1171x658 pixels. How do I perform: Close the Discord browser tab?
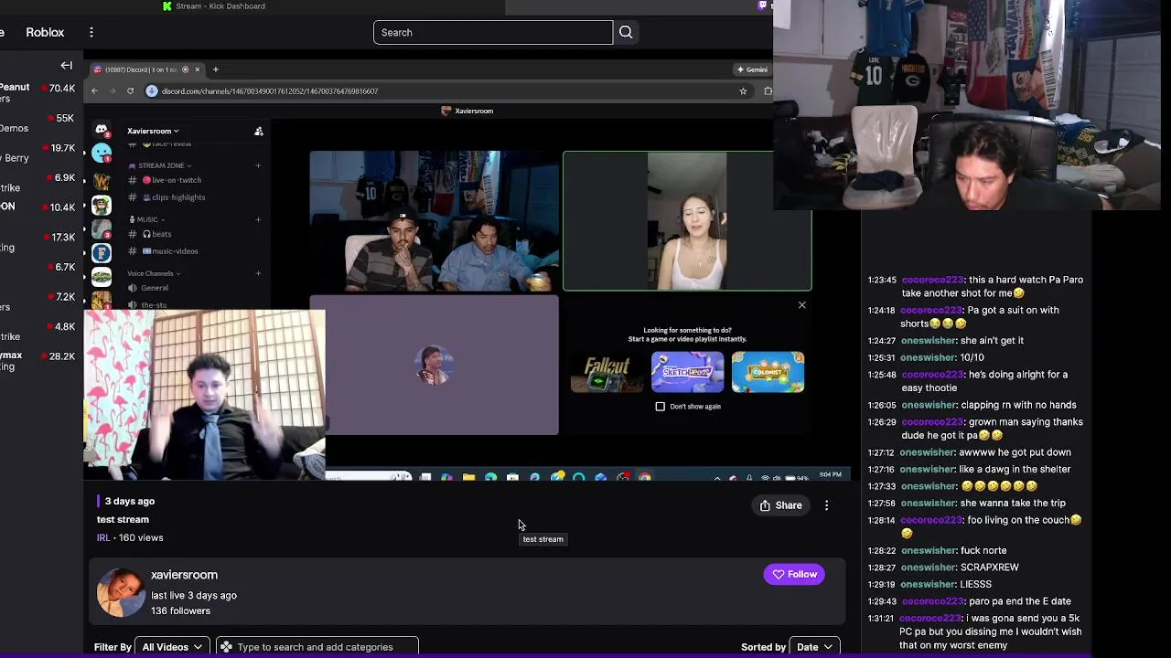tap(197, 69)
